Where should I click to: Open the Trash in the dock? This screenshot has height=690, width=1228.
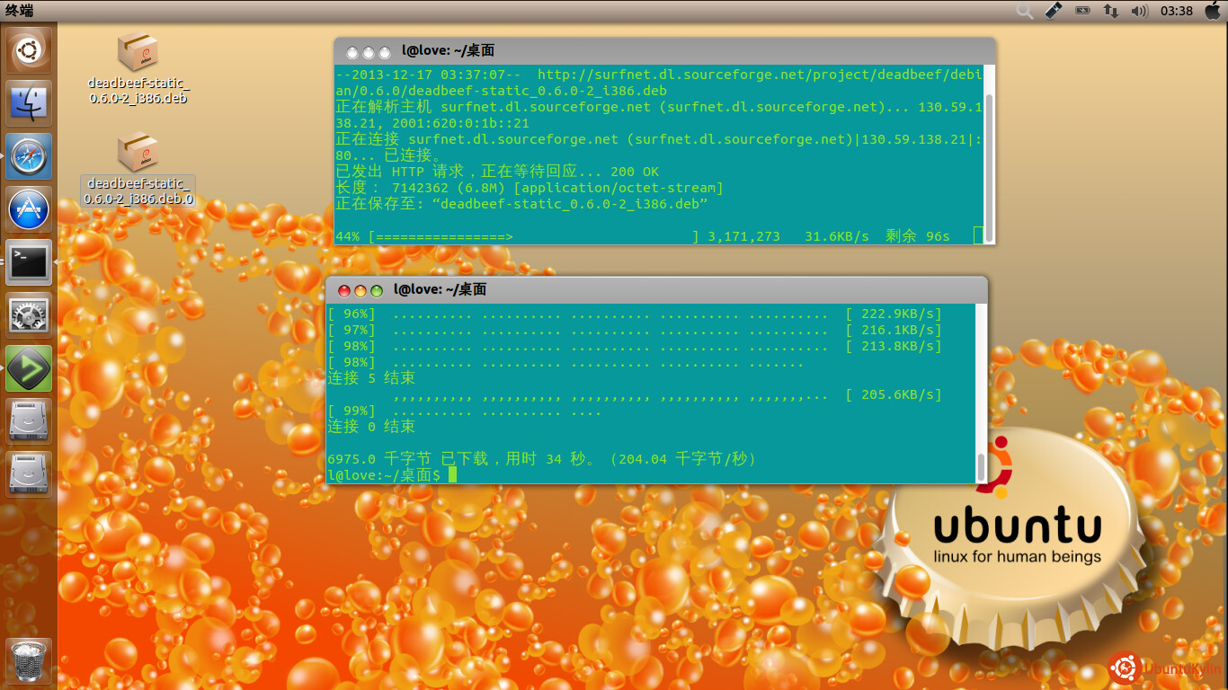tap(29, 662)
